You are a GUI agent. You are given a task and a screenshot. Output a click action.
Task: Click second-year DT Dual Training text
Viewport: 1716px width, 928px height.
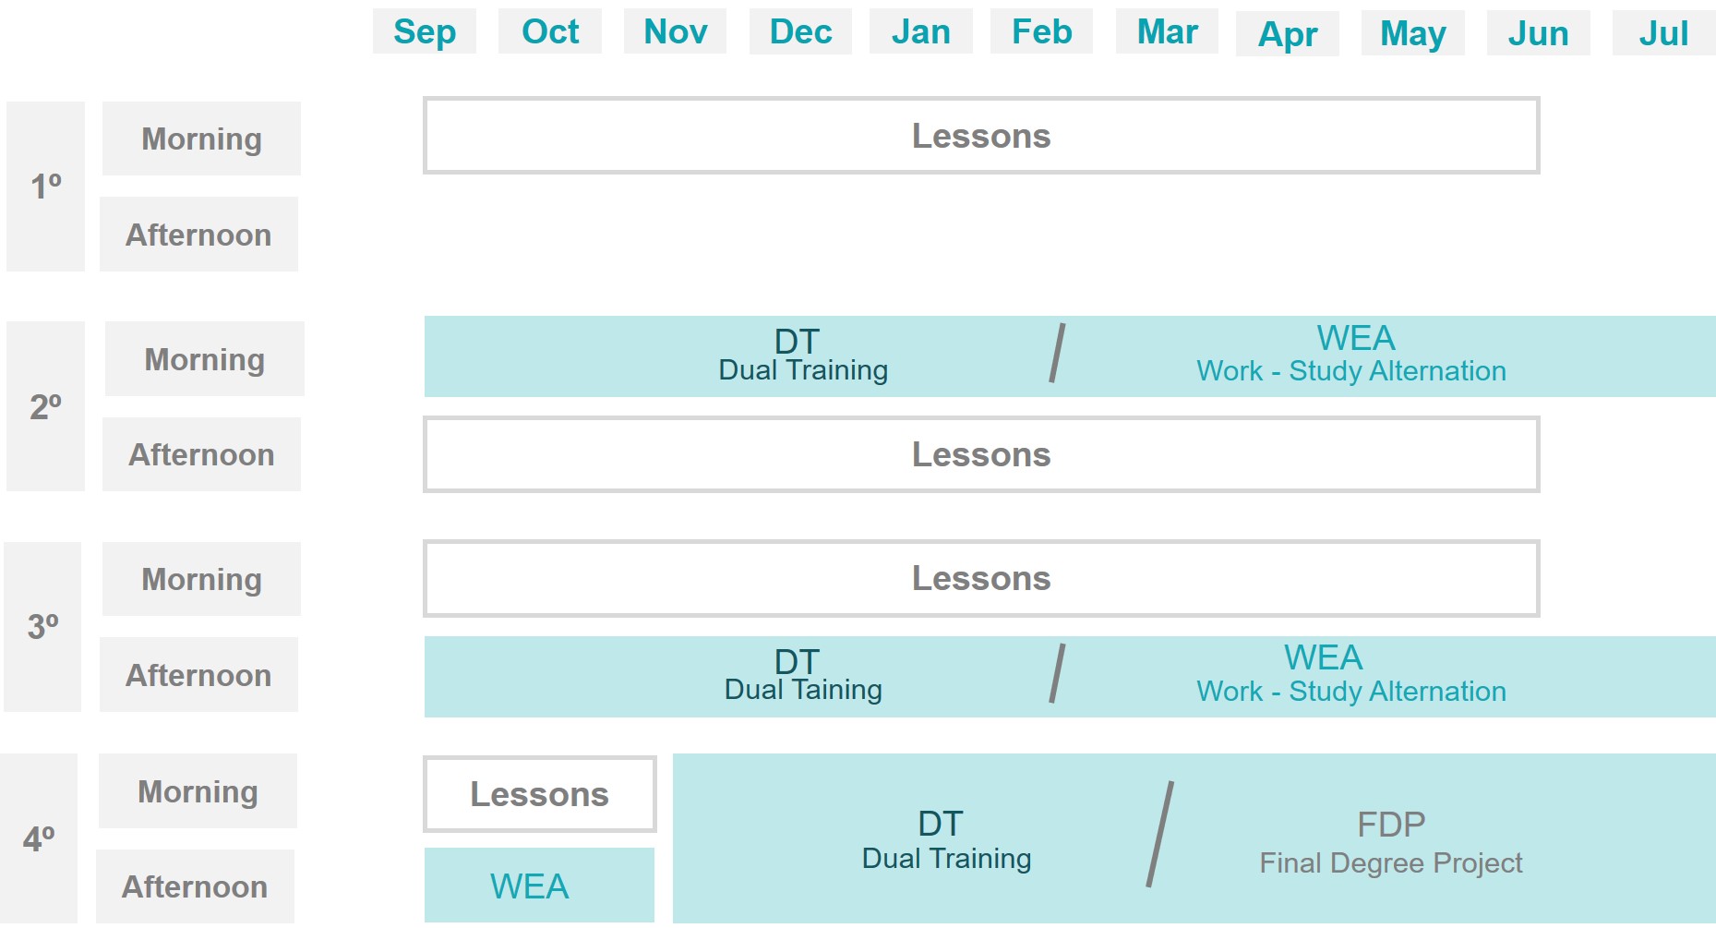(x=803, y=356)
